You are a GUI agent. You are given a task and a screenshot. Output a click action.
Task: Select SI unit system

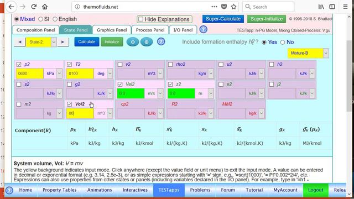click(x=40, y=19)
